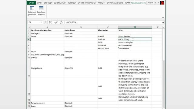Open the DATEI tab
Screen dimensions: 194x109
31,3
